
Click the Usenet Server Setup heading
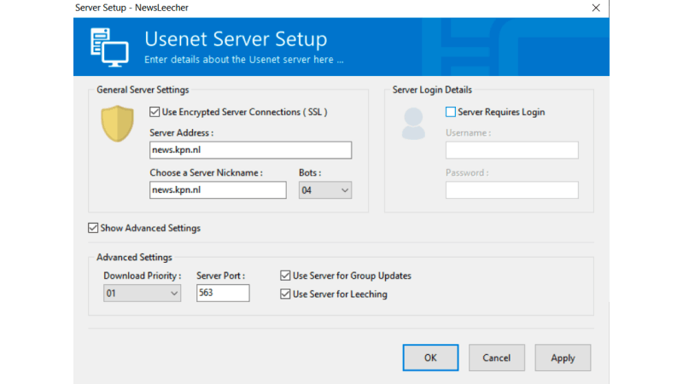click(x=236, y=39)
